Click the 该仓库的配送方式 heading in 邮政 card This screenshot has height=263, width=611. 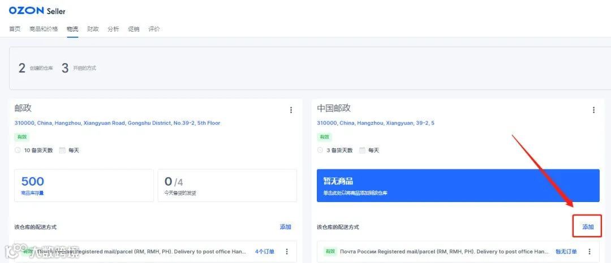coord(36,227)
